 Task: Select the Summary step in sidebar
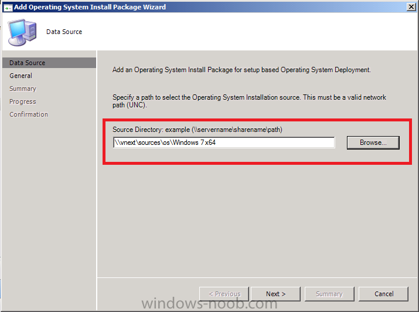tap(23, 89)
